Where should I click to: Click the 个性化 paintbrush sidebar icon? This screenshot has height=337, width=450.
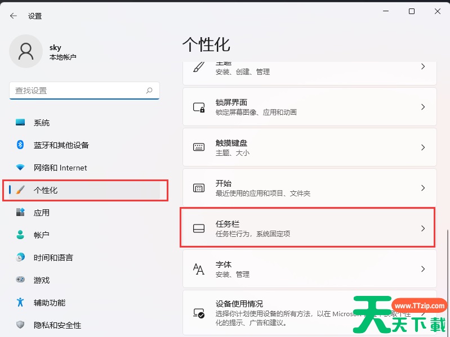tap(20, 190)
